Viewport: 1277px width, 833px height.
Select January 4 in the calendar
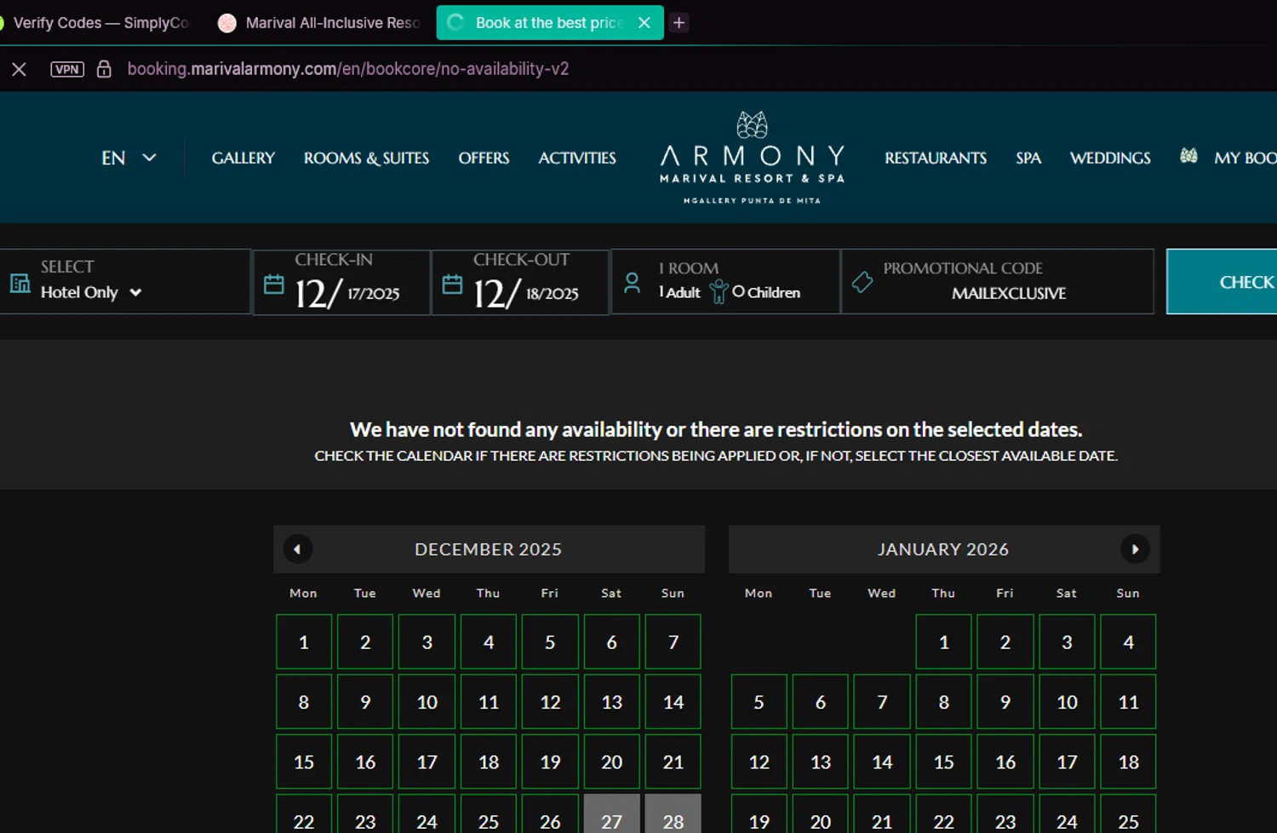[x=1128, y=641]
